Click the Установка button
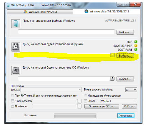153x125 pixels. tap(126, 116)
